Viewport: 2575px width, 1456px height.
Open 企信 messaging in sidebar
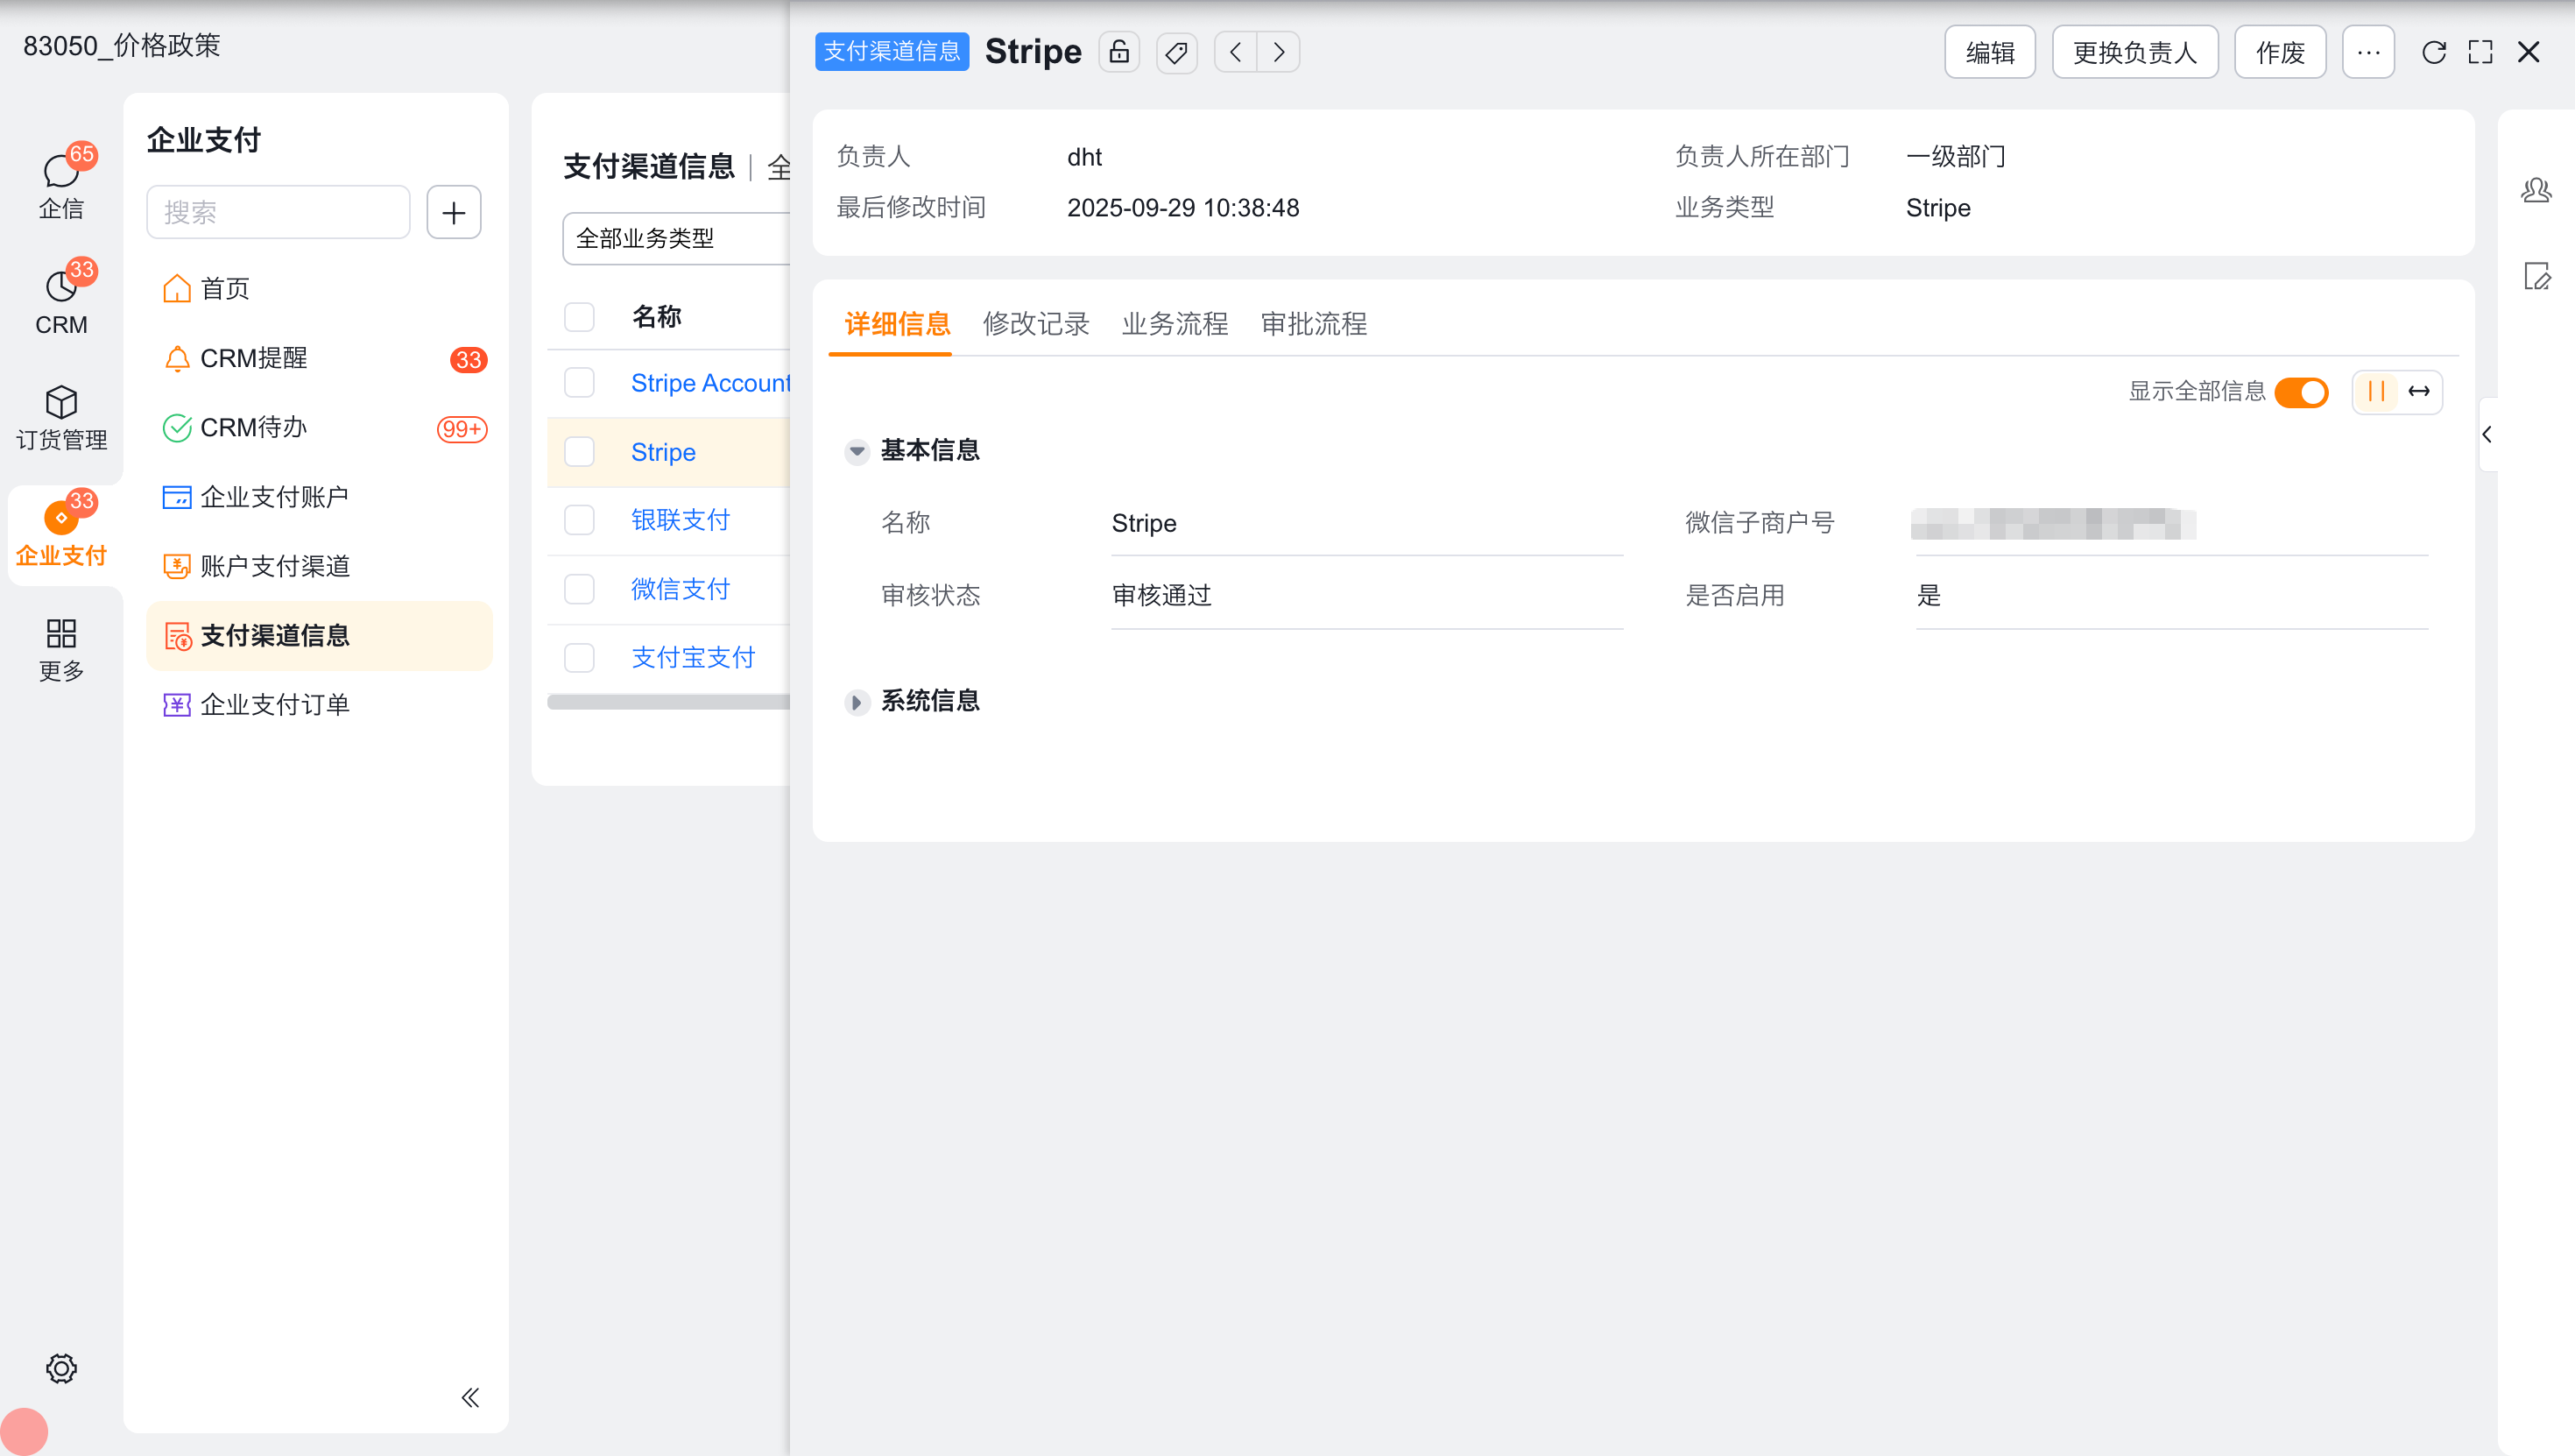[61, 185]
